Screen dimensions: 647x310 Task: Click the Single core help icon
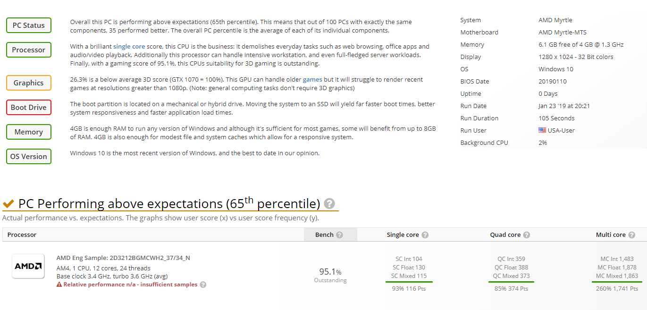[x=425, y=235]
